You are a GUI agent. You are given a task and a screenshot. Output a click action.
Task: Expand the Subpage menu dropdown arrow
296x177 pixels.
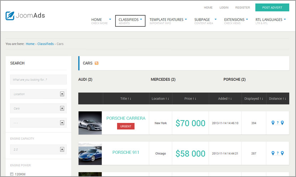[x=216, y=19]
